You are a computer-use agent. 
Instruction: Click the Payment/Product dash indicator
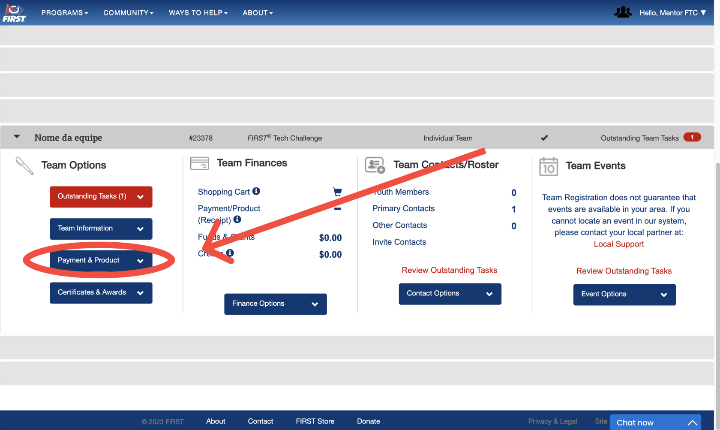click(x=338, y=209)
